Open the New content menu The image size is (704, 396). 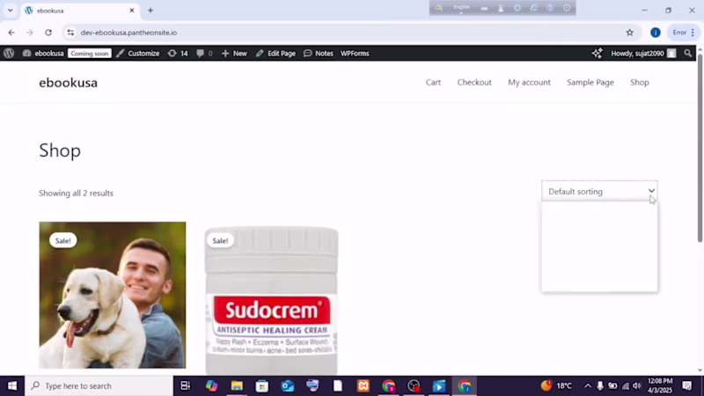(x=234, y=53)
